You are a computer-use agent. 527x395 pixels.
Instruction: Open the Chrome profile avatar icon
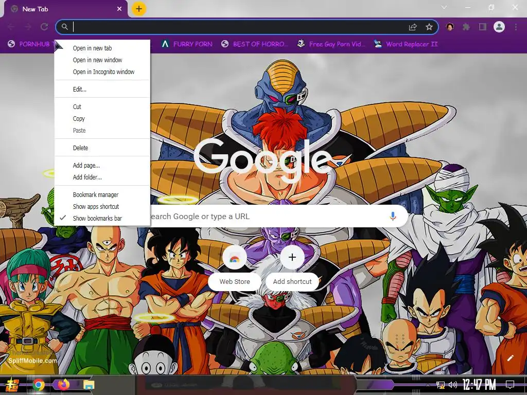(x=499, y=27)
